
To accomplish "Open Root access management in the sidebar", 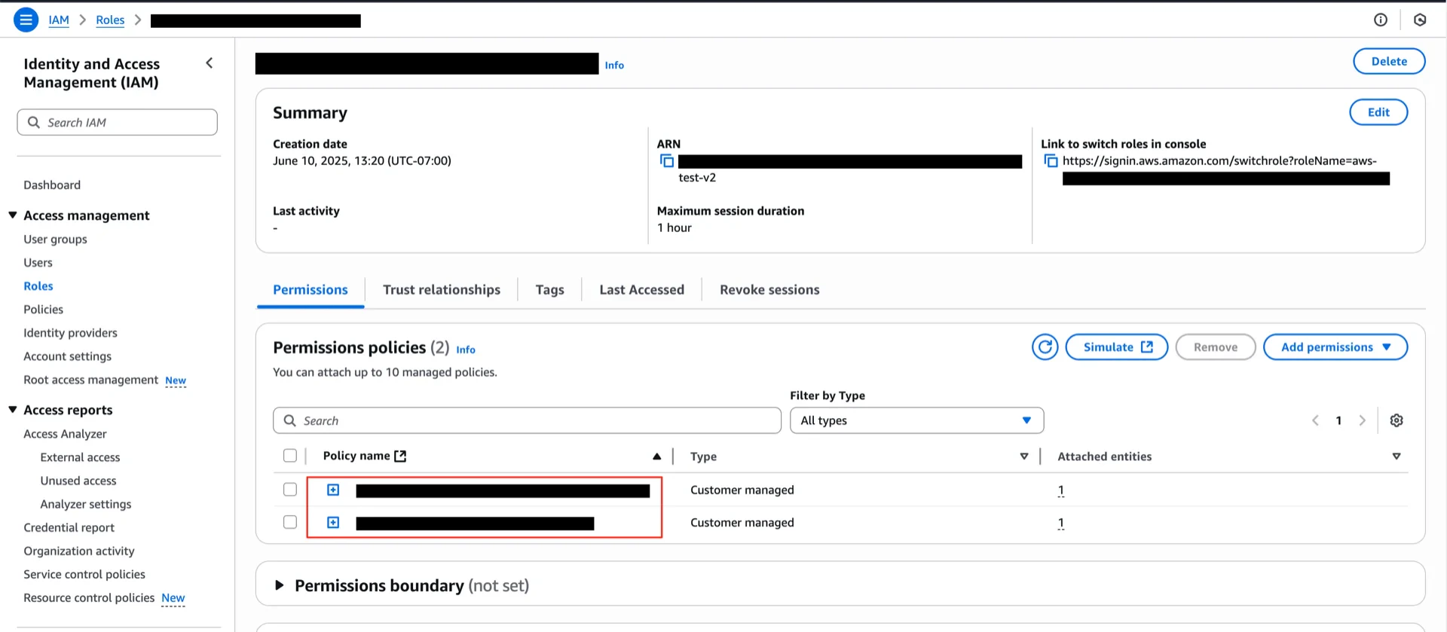I will 90,380.
